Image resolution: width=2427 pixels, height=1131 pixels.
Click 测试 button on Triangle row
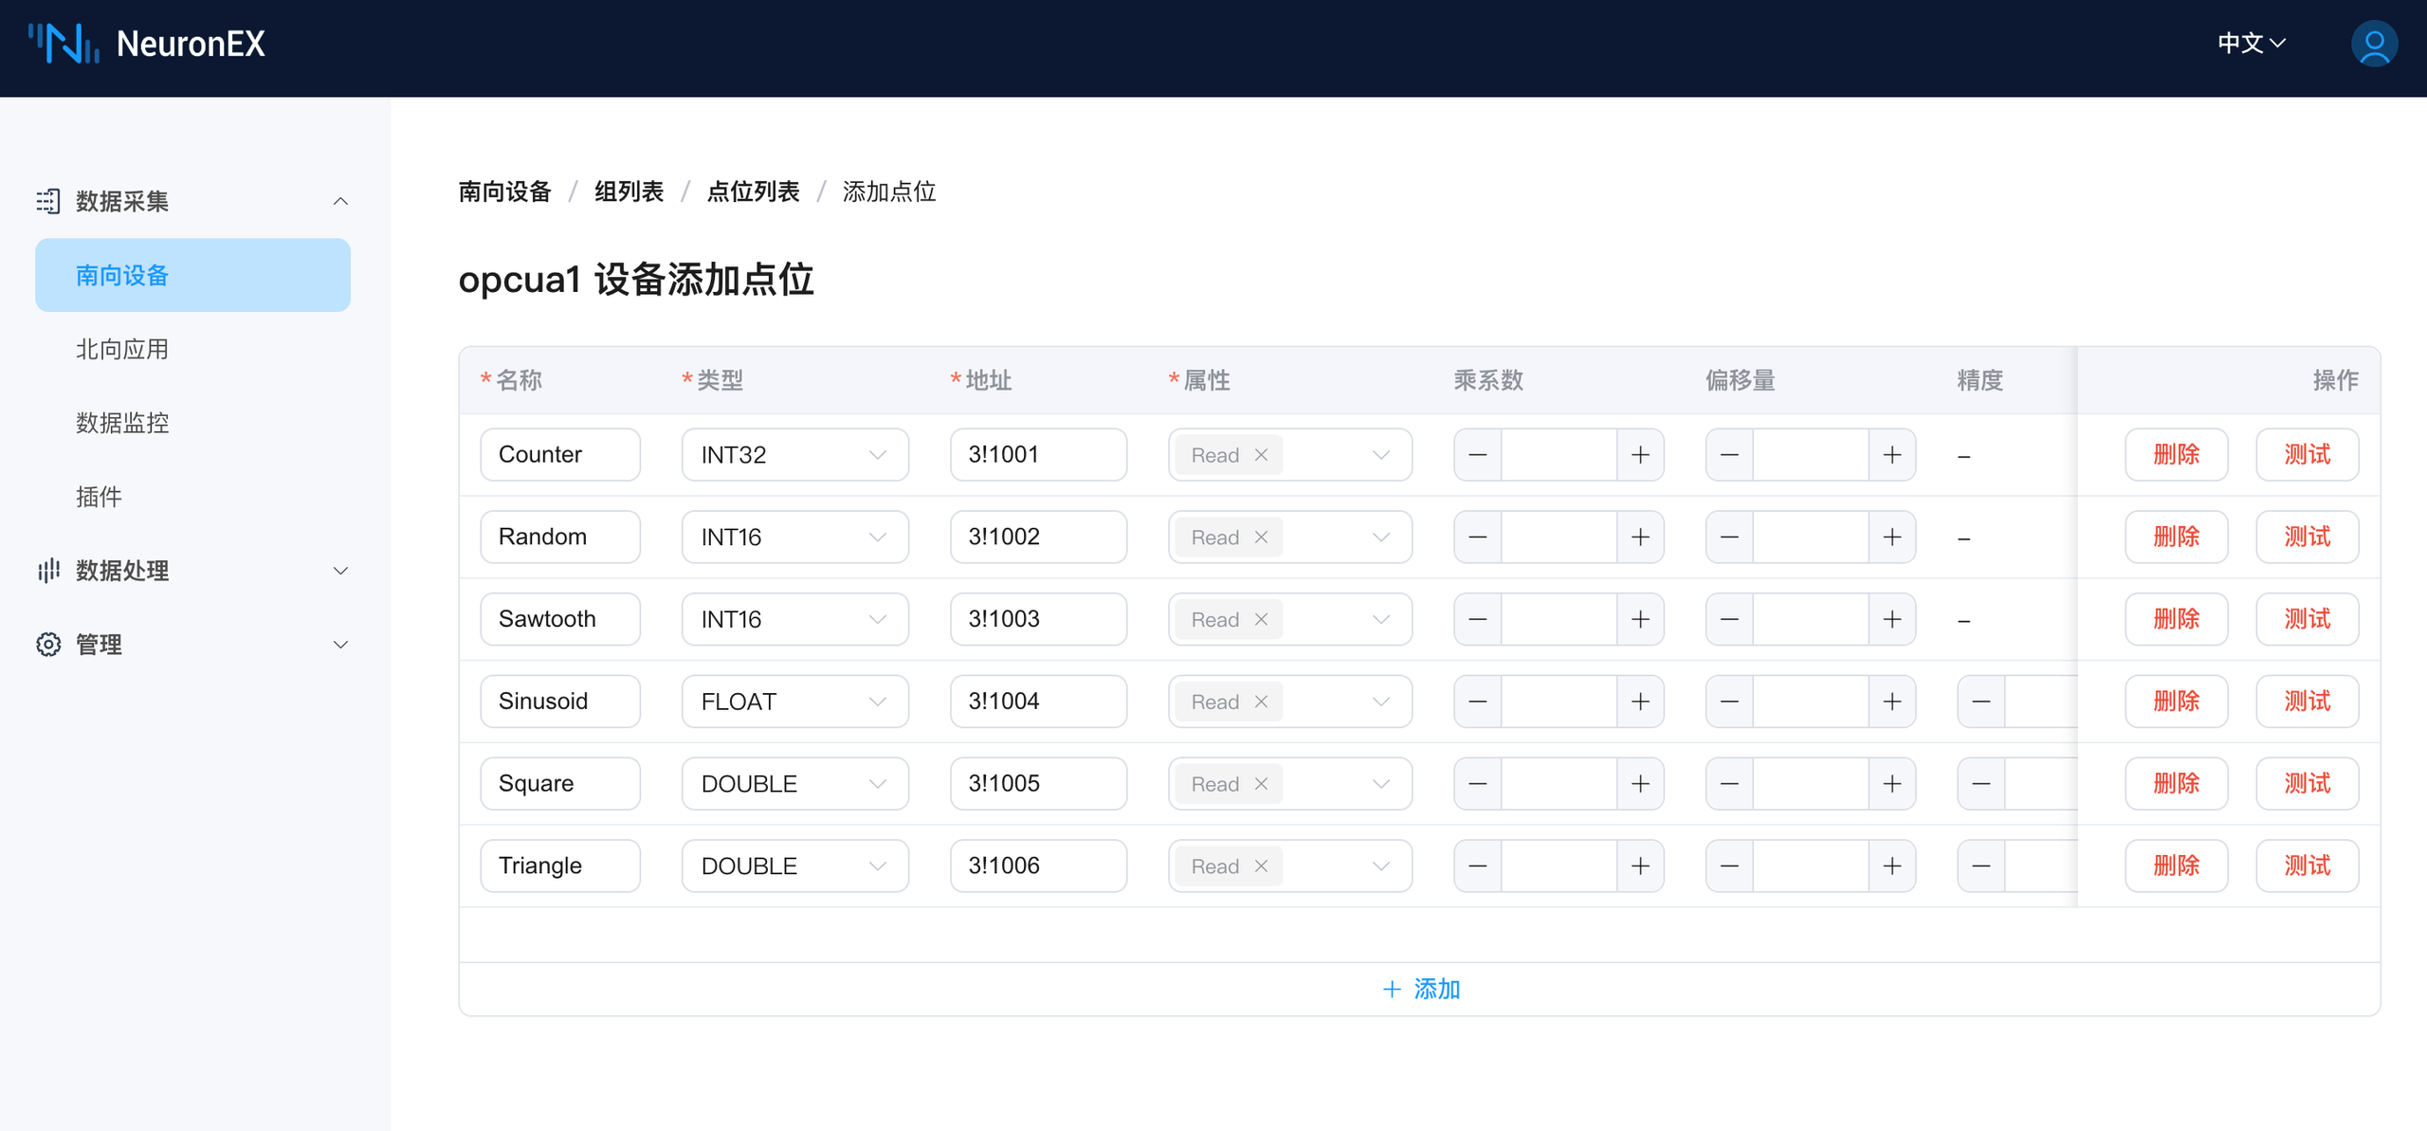click(x=2307, y=866)
